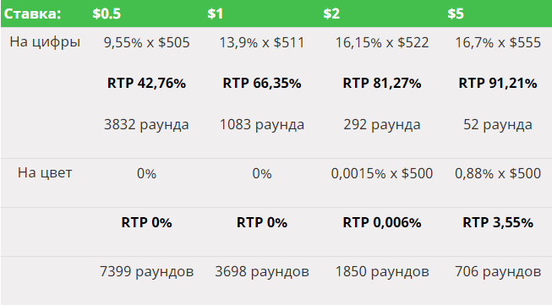The height and width of the screenshot is (305, 552).
Task: Click the 3832 раунда cell
Action: pyautogui.click(x=146, y=124)
